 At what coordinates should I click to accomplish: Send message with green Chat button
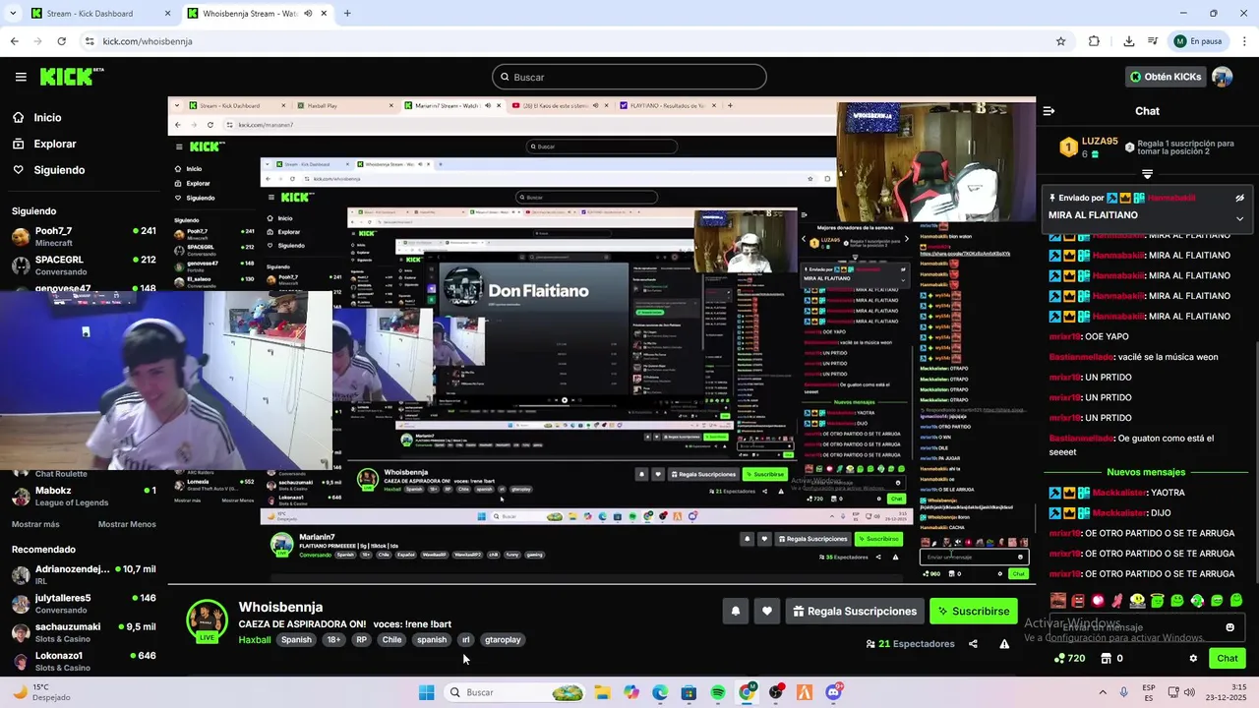pos(1228,659)
